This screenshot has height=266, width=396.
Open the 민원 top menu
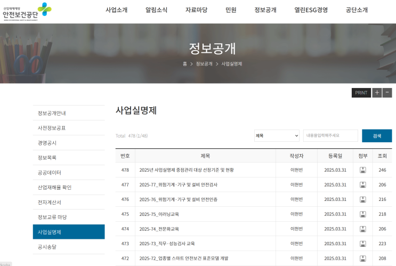point(231,10)
